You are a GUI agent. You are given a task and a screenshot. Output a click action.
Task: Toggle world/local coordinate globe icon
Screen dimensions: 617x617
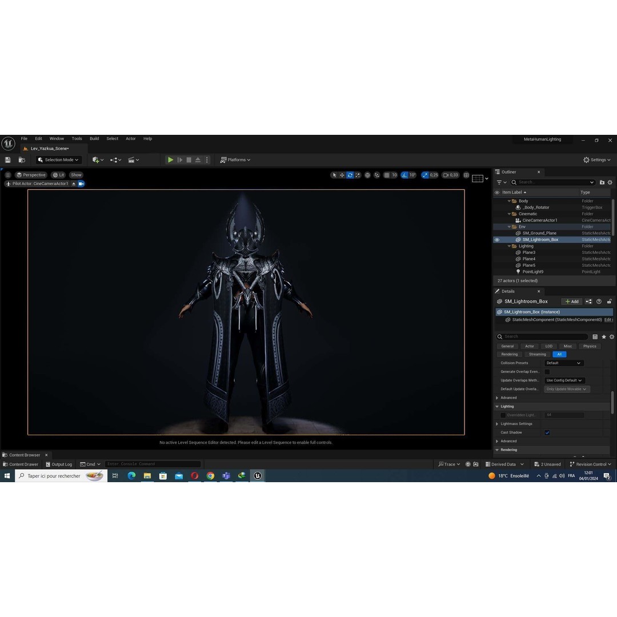coord(367,175)
